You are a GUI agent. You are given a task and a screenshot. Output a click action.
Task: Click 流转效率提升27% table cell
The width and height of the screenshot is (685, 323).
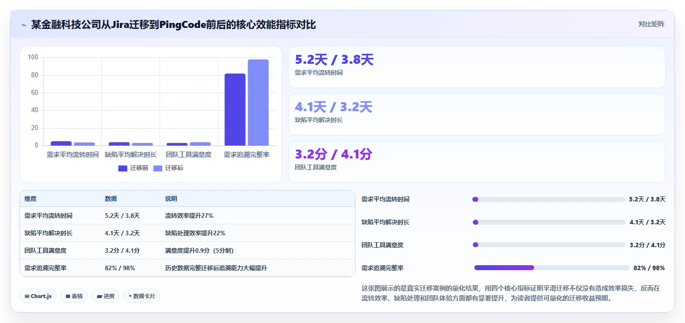pyautogui.click(x=189, y=215)
